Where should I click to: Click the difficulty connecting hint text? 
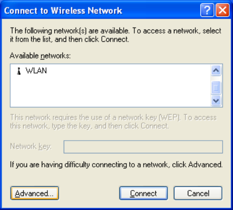pyautogui.click(x=116, y=165)
